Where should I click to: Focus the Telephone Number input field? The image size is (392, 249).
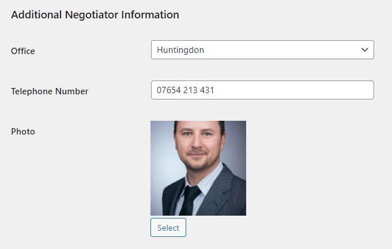pyautogui.click(x=262, y=90)
